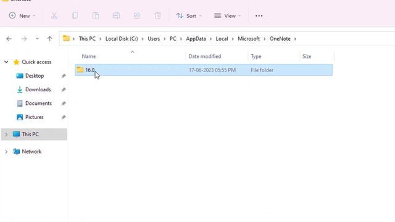Go back with the left arrow
The image size is (395, 222).
[9, 39]
